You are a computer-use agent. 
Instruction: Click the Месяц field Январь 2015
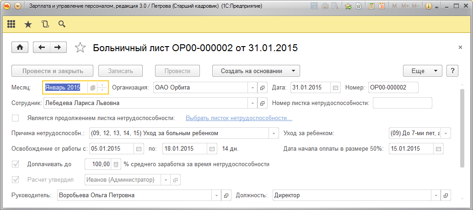pos(65,88)
